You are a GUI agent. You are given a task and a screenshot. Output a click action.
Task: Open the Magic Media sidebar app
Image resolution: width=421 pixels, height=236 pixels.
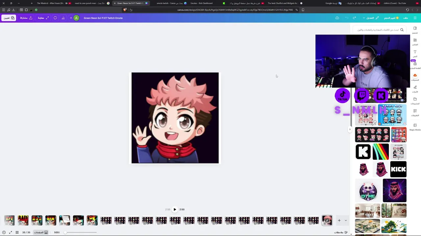click(x=415, y=127)
